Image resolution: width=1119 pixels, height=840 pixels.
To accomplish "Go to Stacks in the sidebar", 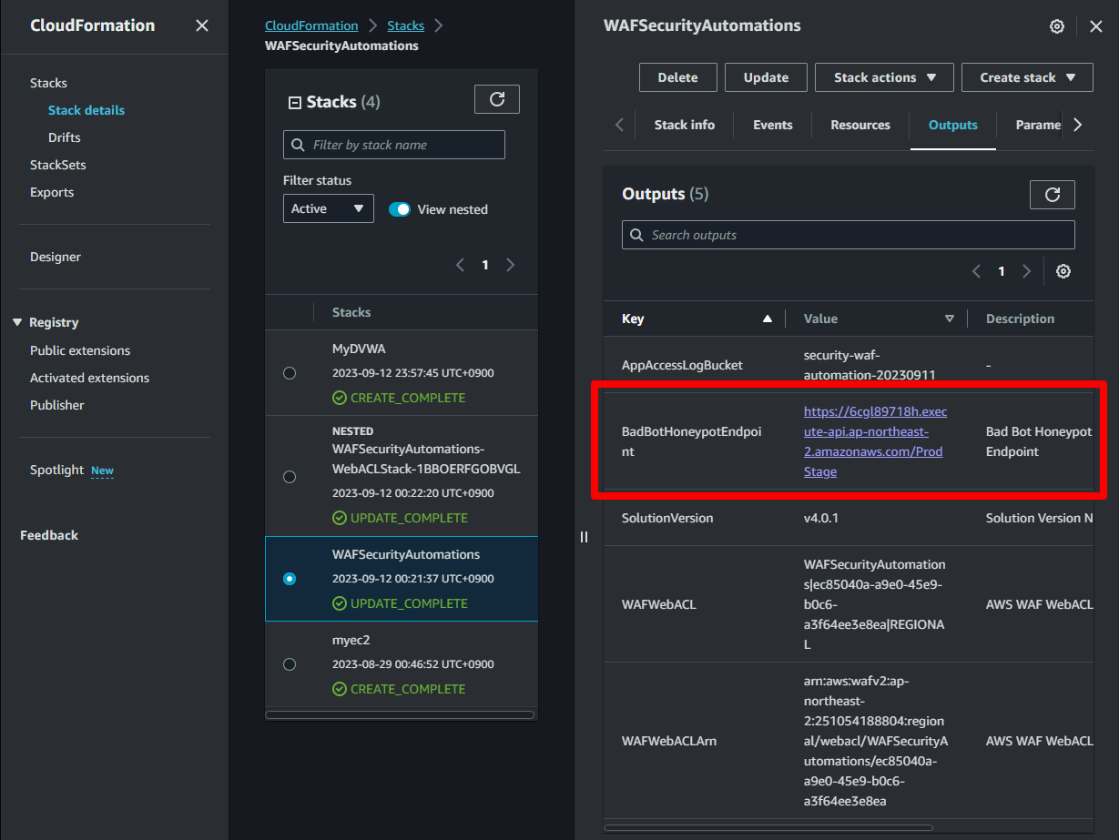I will [x=48, y=83].
